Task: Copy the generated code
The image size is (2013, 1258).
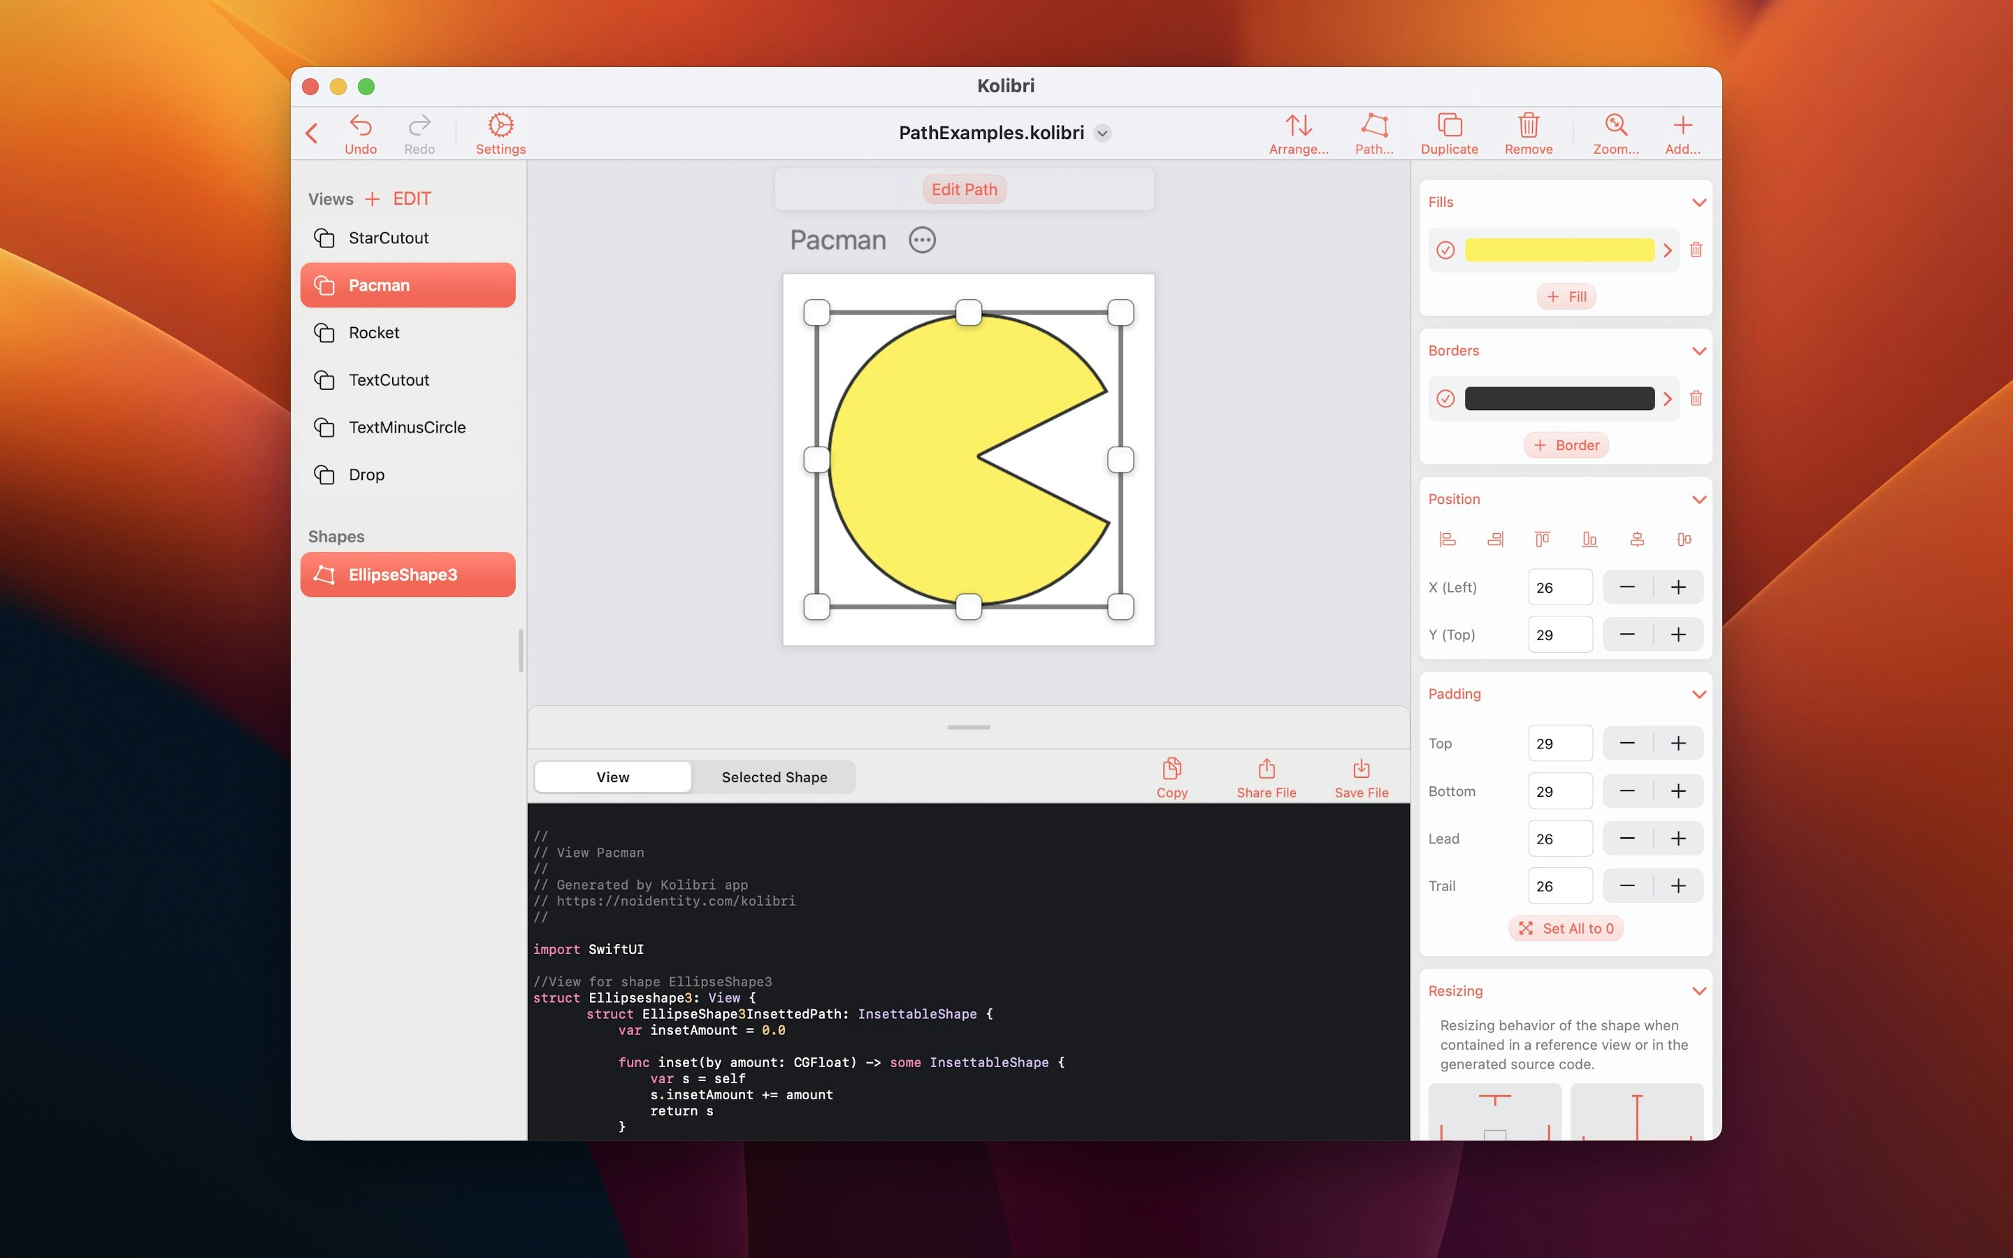Action: [1171, 778]
